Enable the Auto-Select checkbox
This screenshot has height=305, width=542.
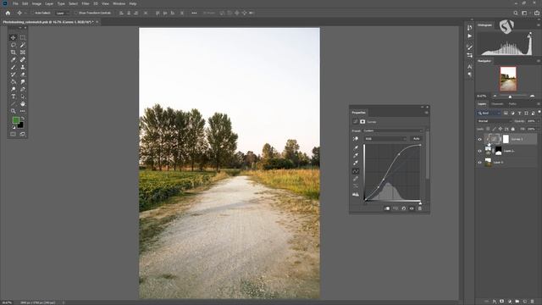(x=32, y=13)
